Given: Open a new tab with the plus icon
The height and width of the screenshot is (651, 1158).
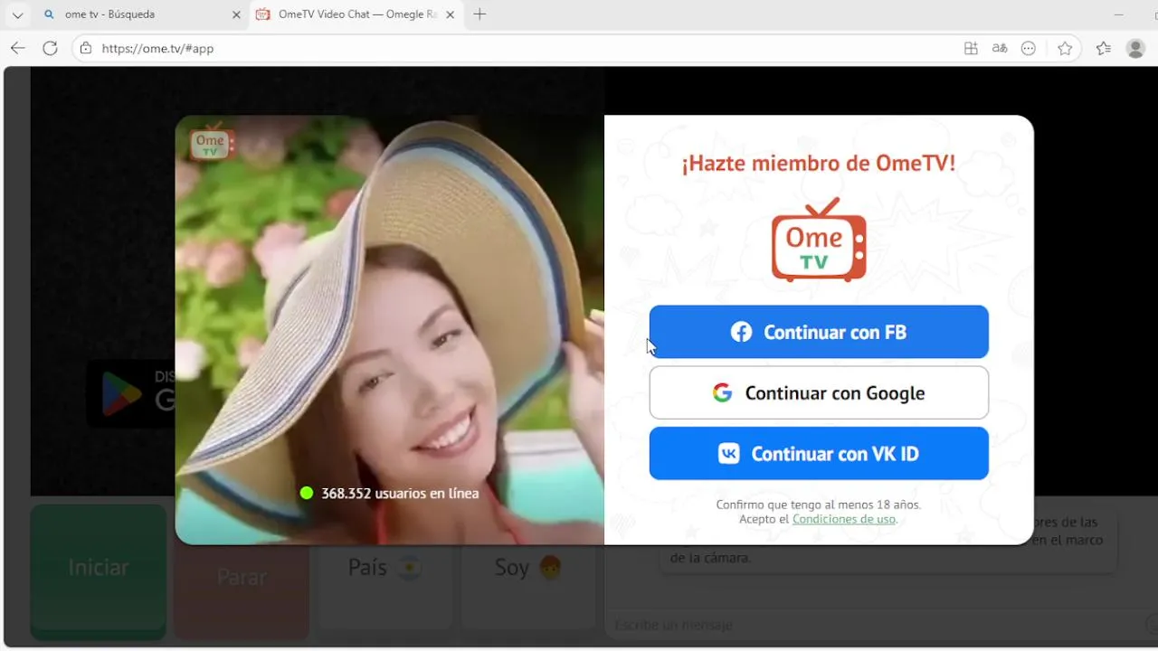Looking at the screenshot, I should click(x=480, y=14).
